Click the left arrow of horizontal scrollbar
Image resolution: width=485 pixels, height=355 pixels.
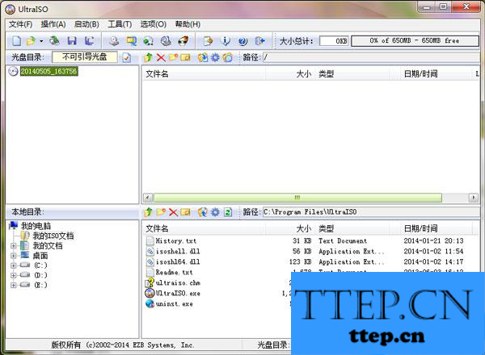(x=148, y=198)
